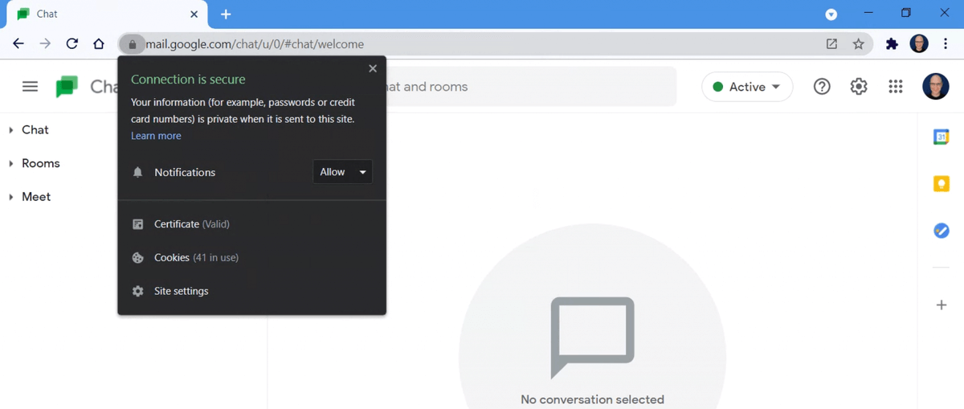964x409 pixels.
Task: Open the Extensions puzzle icon
Action: tap(892, 44)
